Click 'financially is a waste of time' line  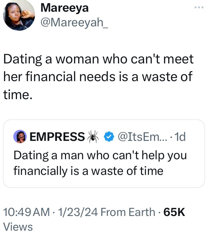point(88,171)
